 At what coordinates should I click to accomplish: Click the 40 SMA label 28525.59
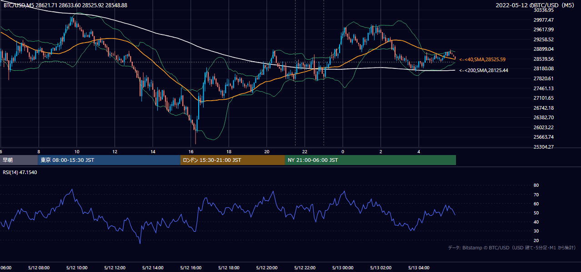click(x=482, y=59)
